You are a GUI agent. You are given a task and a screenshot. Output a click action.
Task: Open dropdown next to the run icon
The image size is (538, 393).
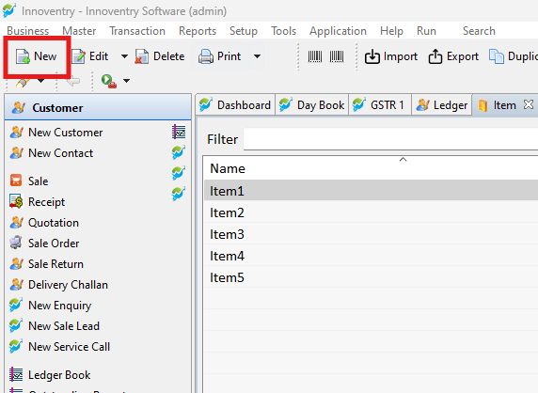pos(127,81)
